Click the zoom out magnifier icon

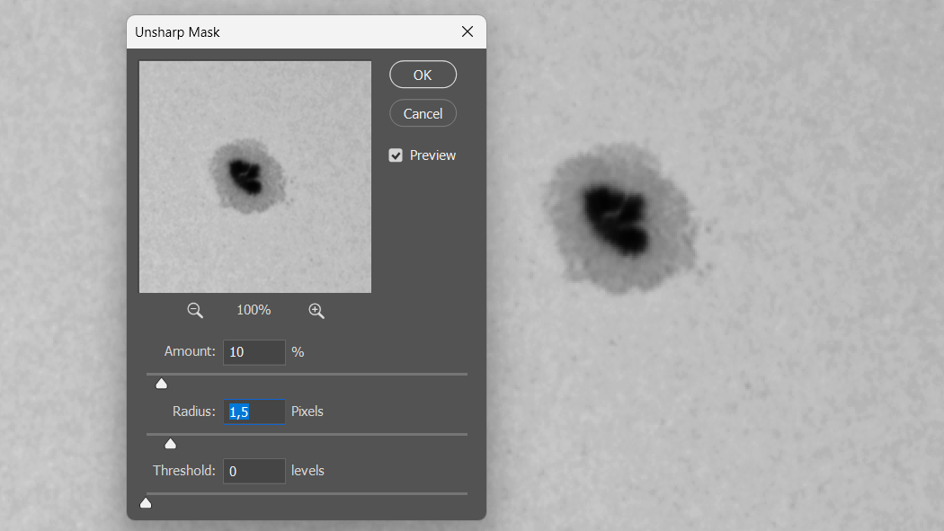point(195,310)
